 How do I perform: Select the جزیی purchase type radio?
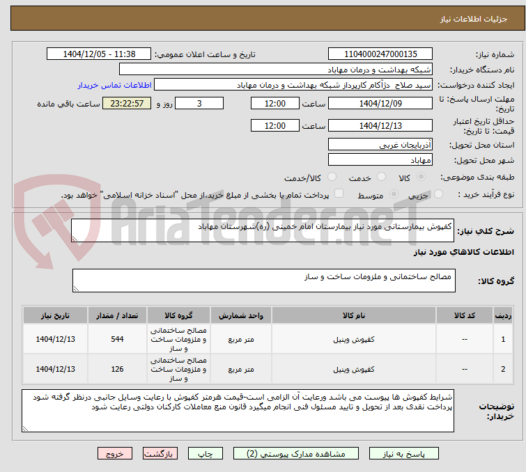(438, 194)
